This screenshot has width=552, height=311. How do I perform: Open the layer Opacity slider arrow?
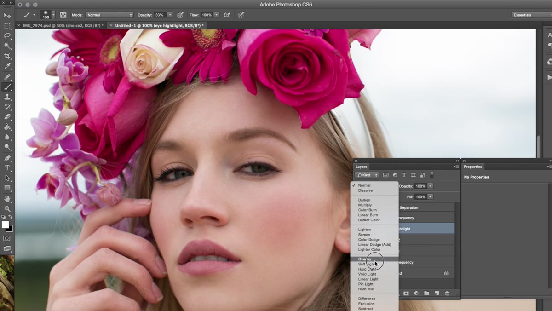point(430,186)
